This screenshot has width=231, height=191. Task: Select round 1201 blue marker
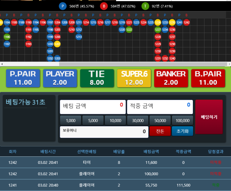click(50, 51)
